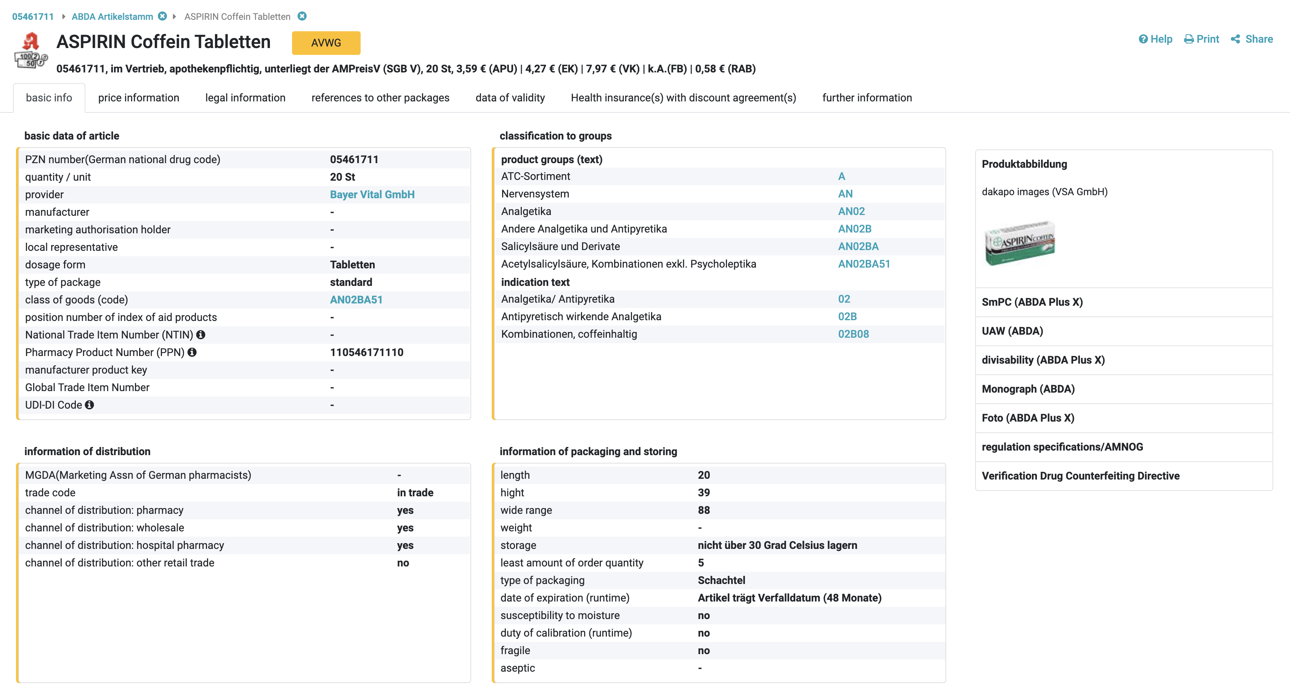Click wide range value 88
This screenshot has height=693, width=1290.
pos(704,510)
